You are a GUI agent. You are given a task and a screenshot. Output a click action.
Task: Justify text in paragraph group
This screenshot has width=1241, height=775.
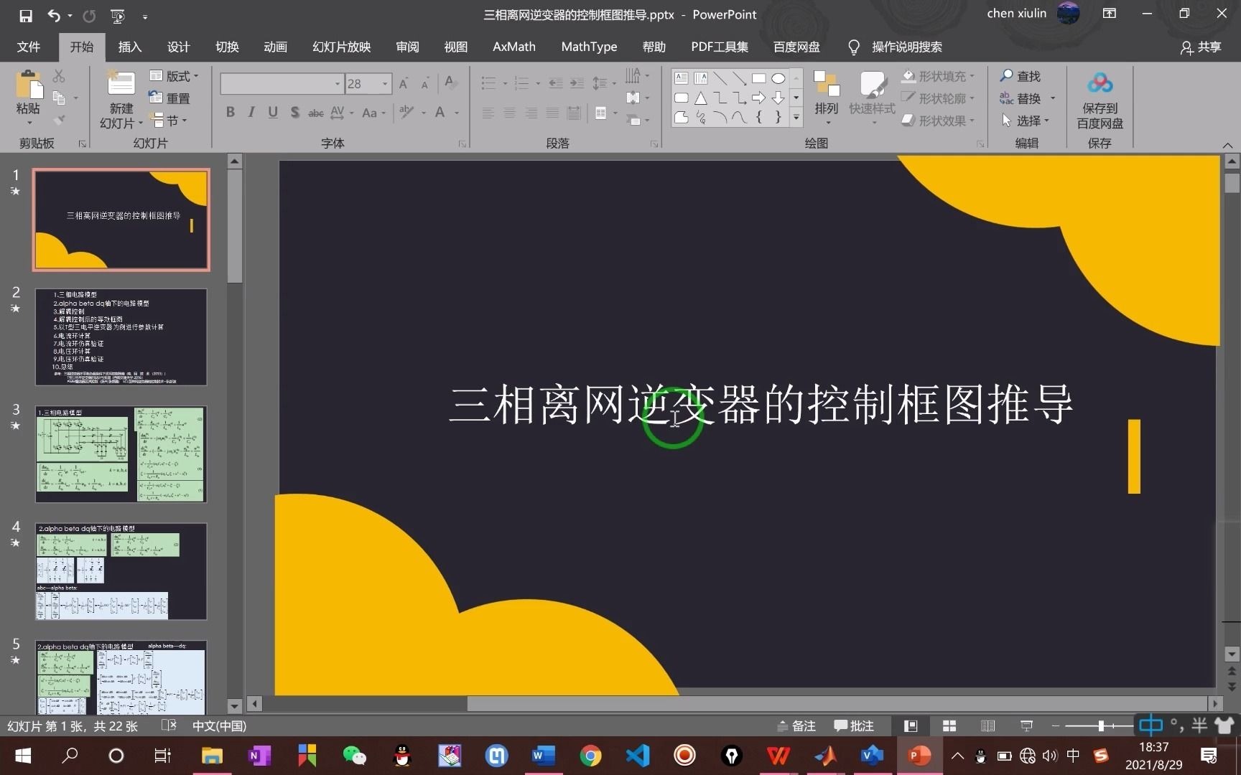[552, 113]
